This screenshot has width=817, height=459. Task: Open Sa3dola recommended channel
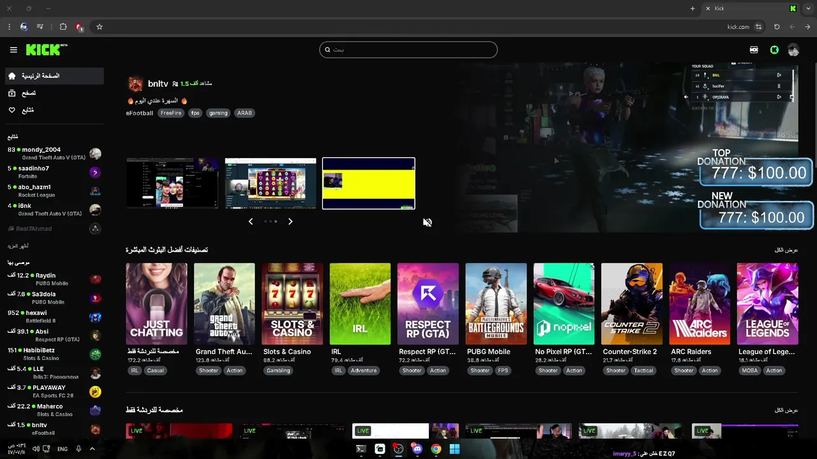54,298
